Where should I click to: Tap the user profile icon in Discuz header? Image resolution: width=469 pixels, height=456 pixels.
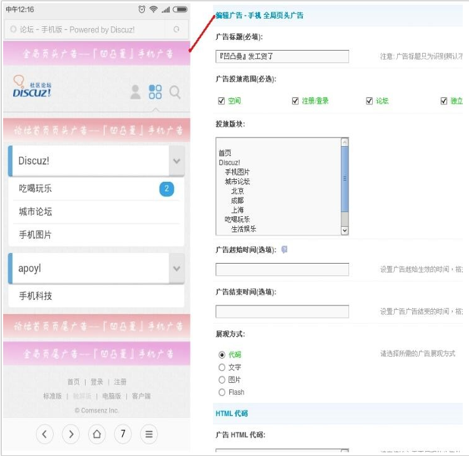point(135,92)
